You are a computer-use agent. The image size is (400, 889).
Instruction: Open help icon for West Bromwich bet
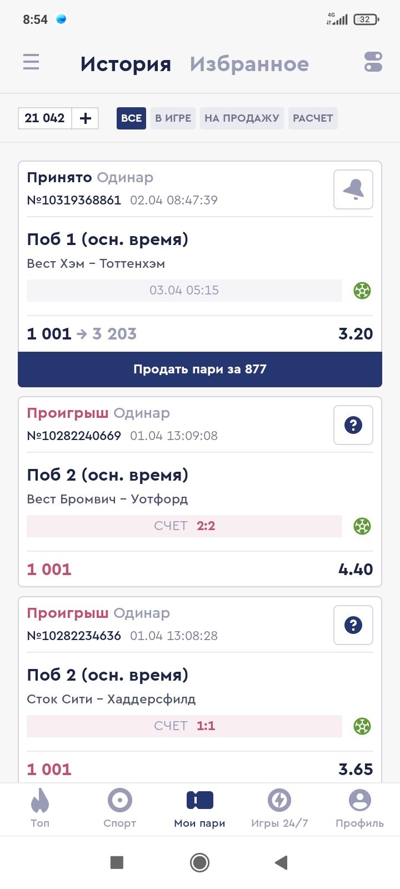pos(353,425)
